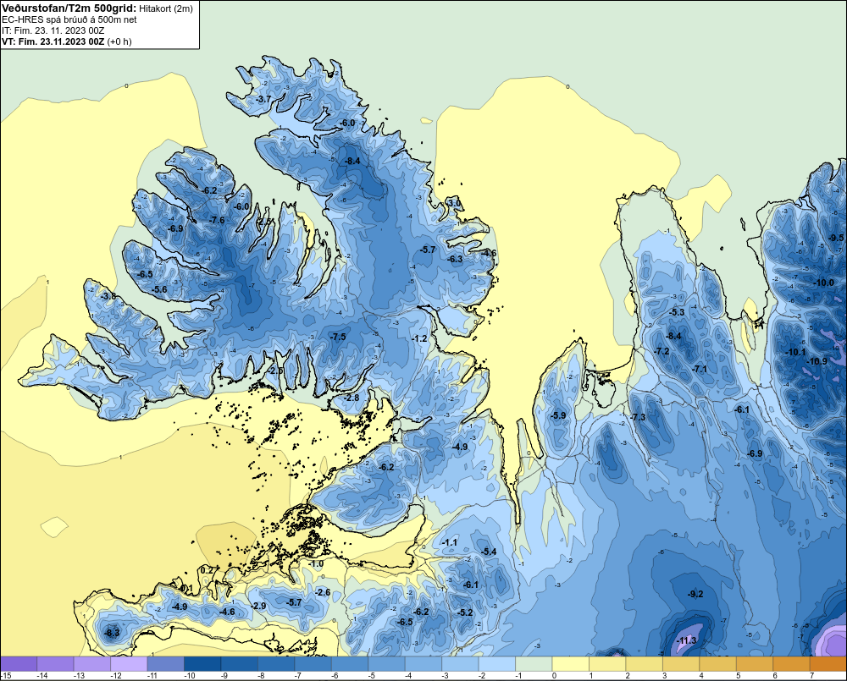The image size is (847, 681).
Task: Click the -13 tick label on legend
Action: click(79, 676)
